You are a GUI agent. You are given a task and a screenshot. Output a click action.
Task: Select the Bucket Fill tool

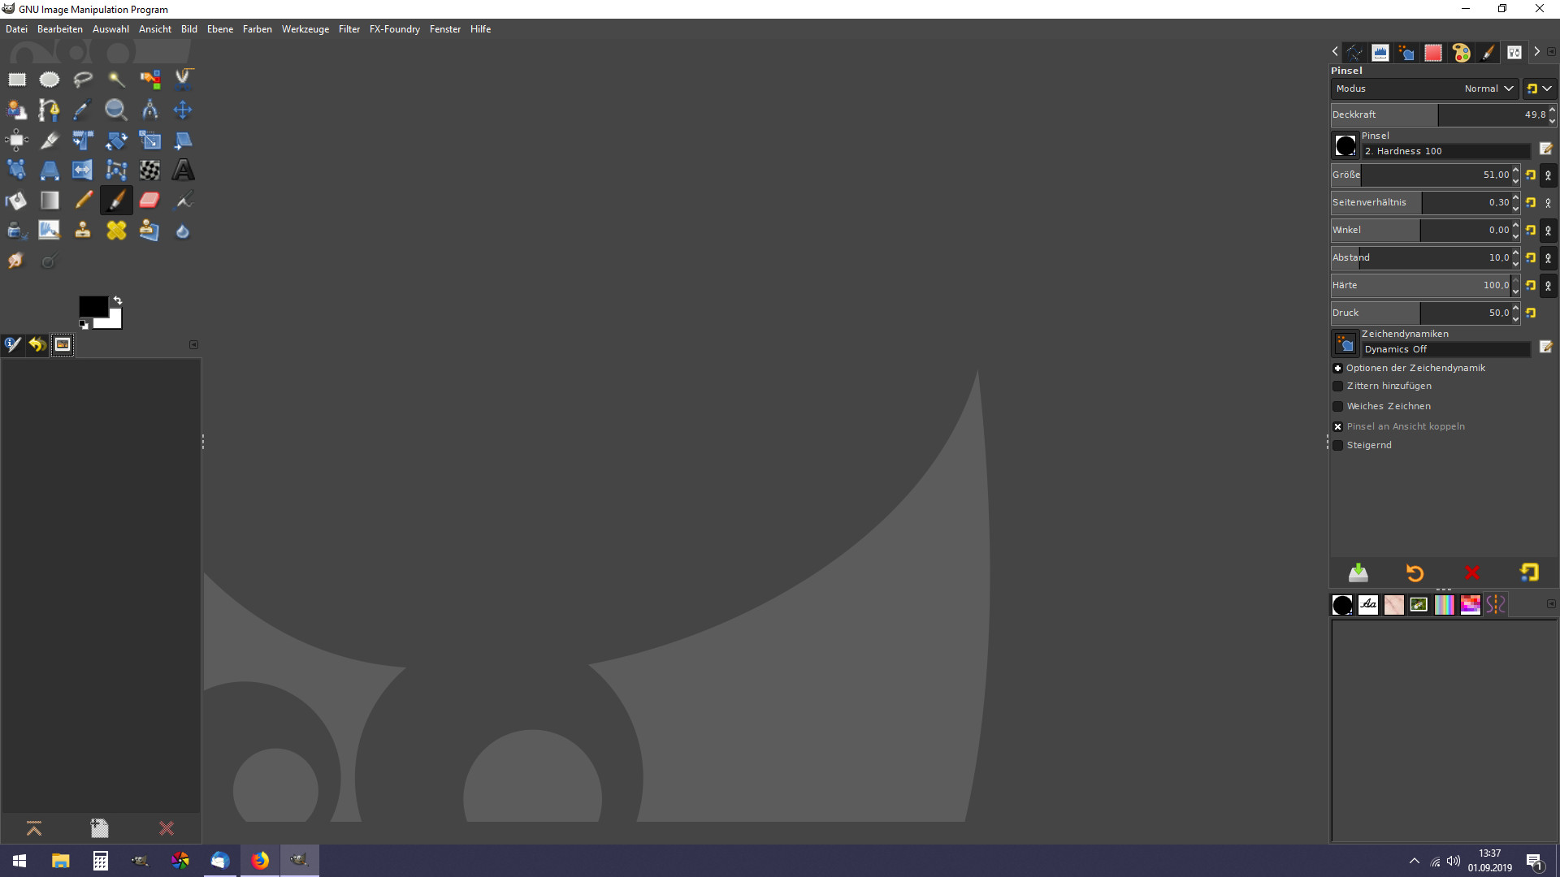pyautogui.click(x=16, y=200)
